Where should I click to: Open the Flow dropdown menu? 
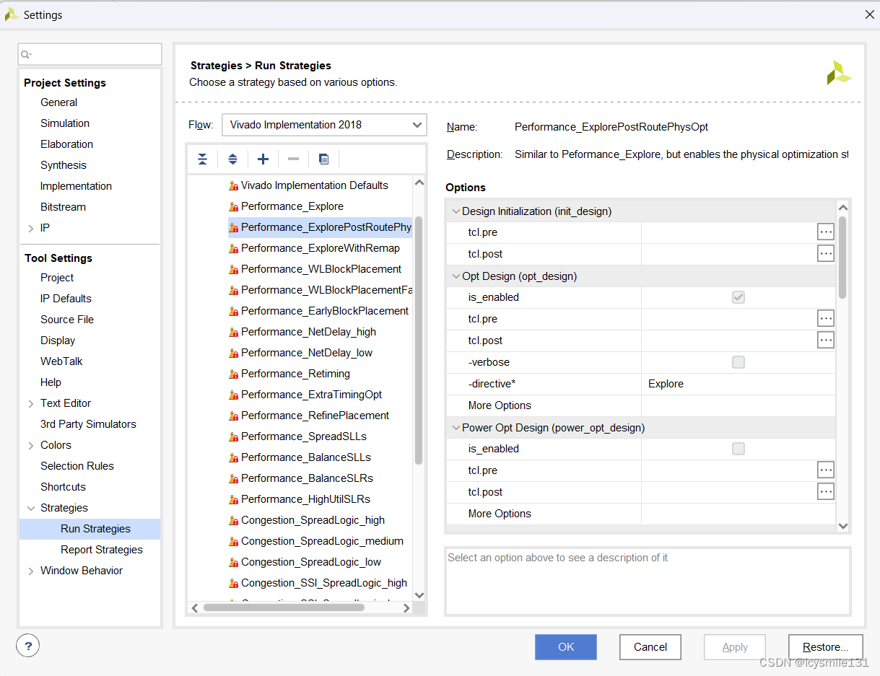tap(324, 125)
